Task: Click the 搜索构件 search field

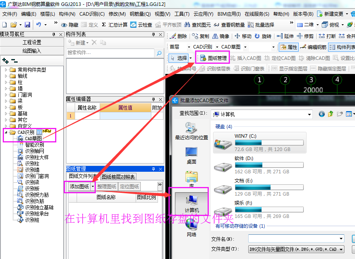Action: click(x=110, y=53)
